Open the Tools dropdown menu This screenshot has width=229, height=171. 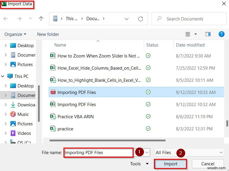pos(139,164)
